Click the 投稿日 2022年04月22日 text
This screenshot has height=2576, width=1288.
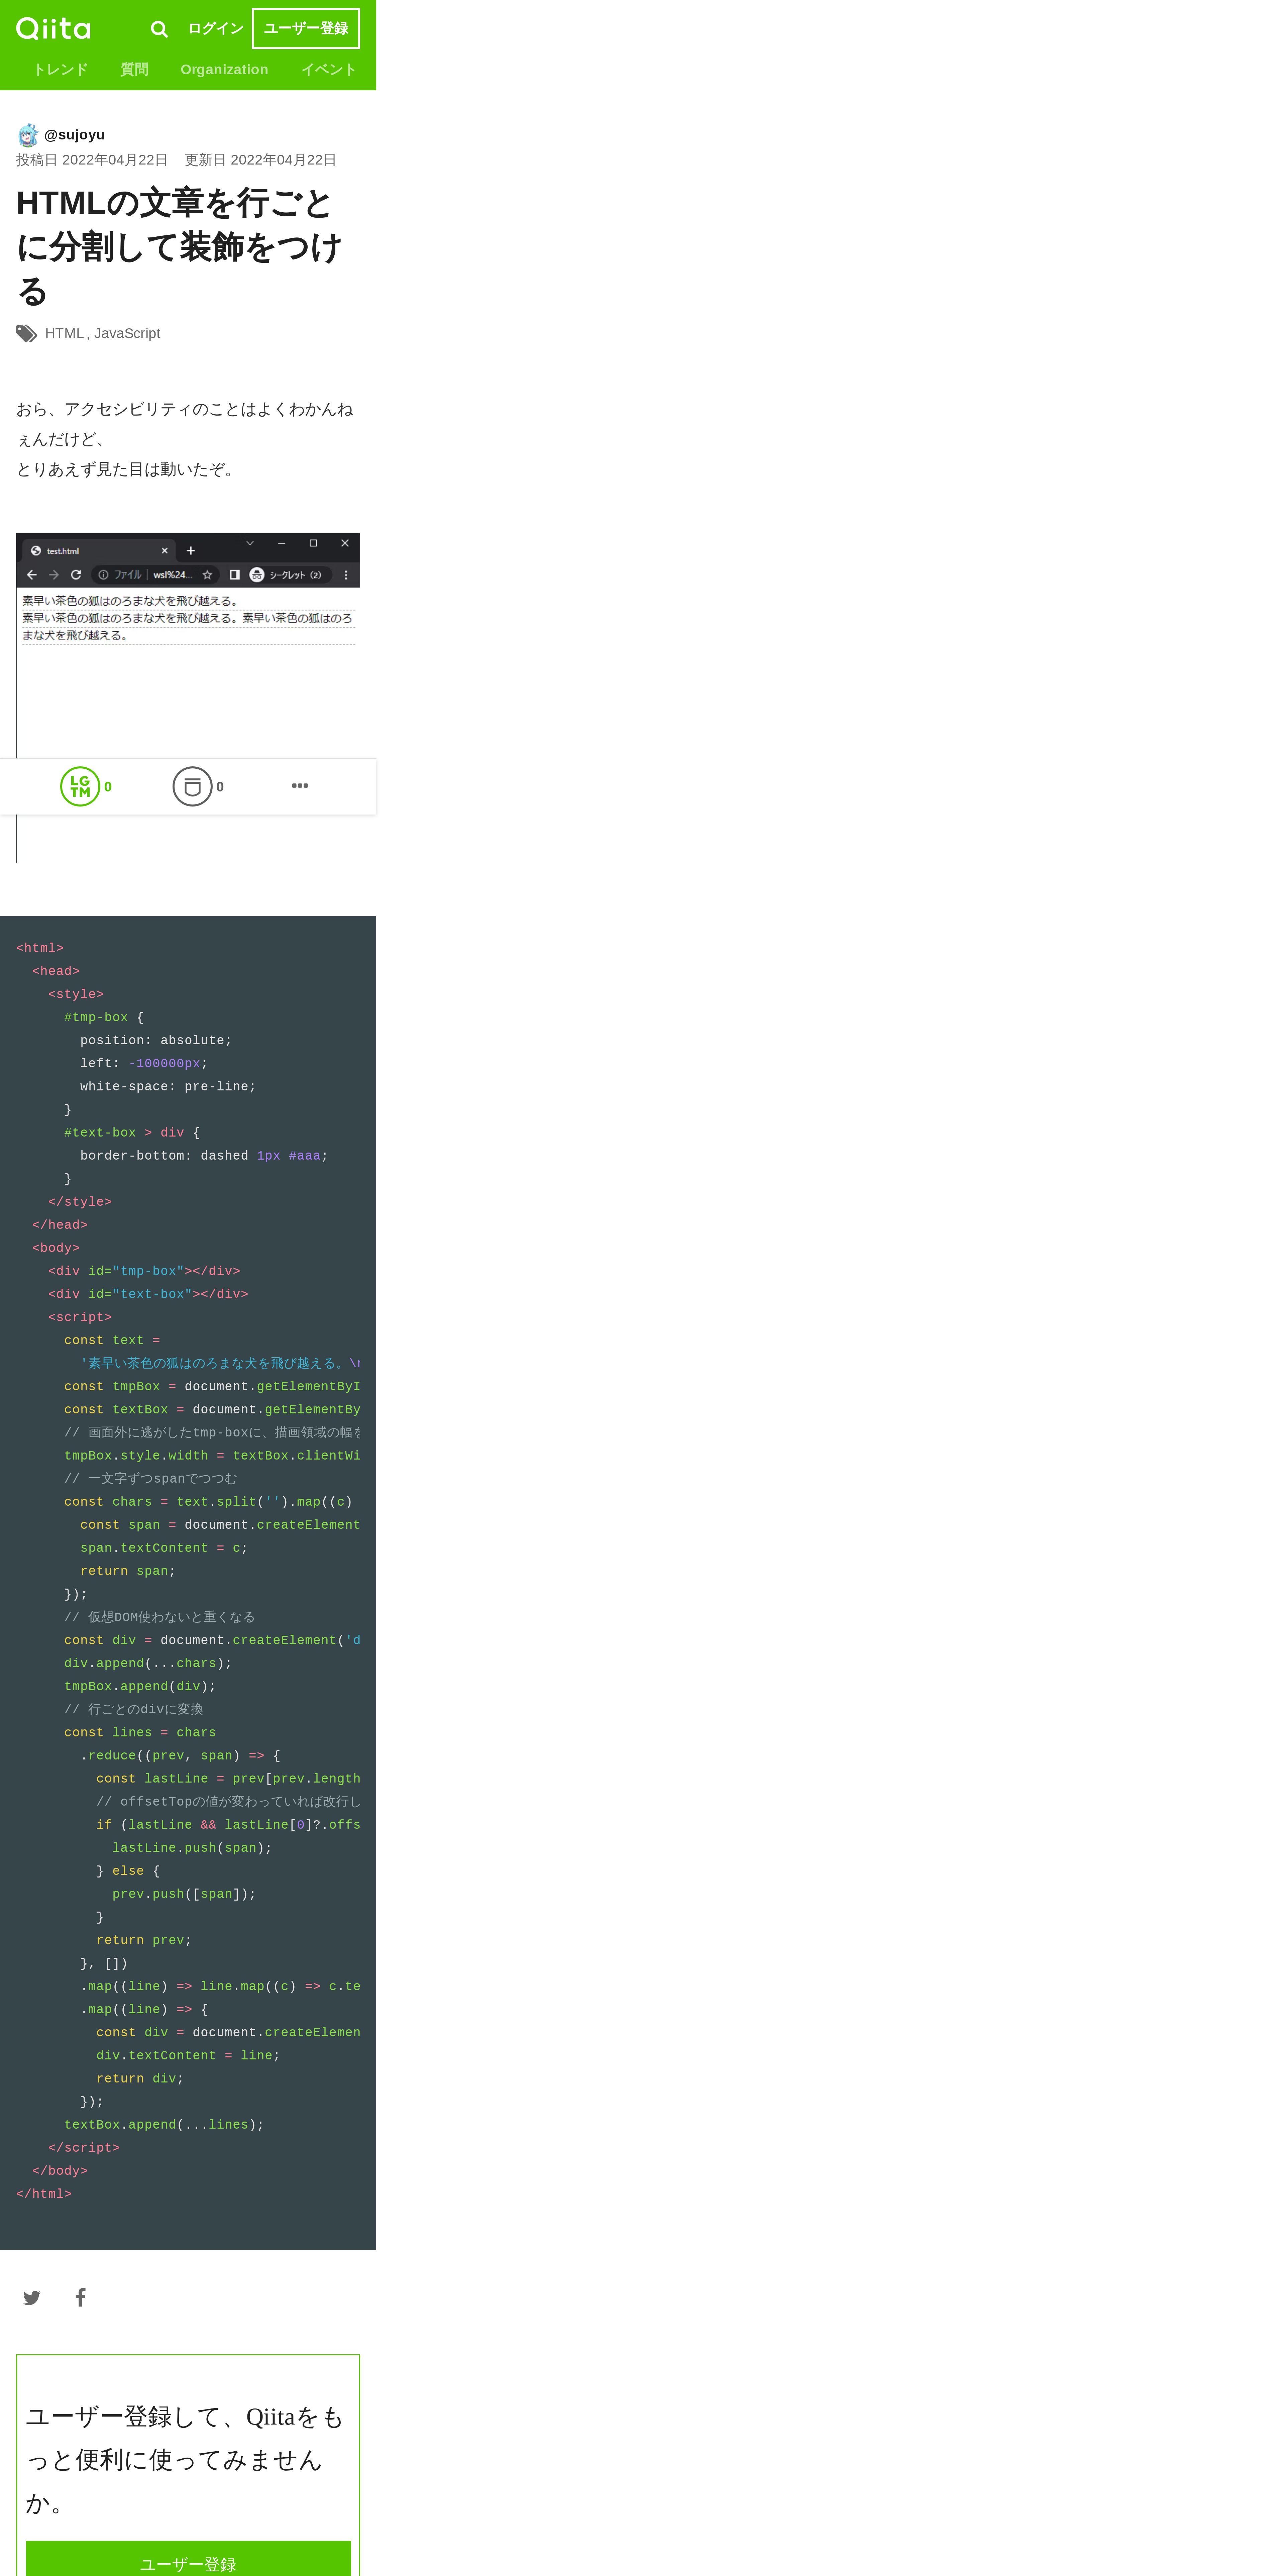click(x=92, y=160)
